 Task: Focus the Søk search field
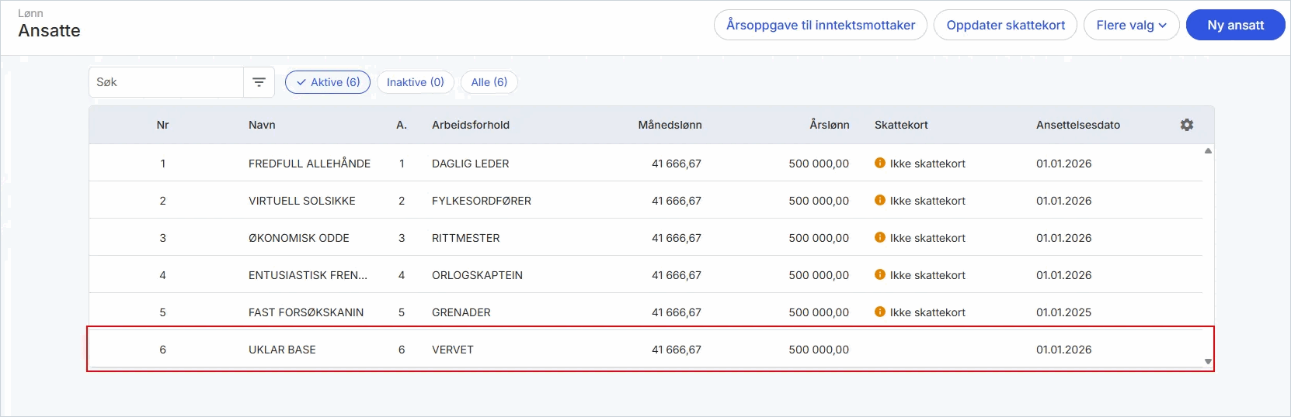[166, 82]
